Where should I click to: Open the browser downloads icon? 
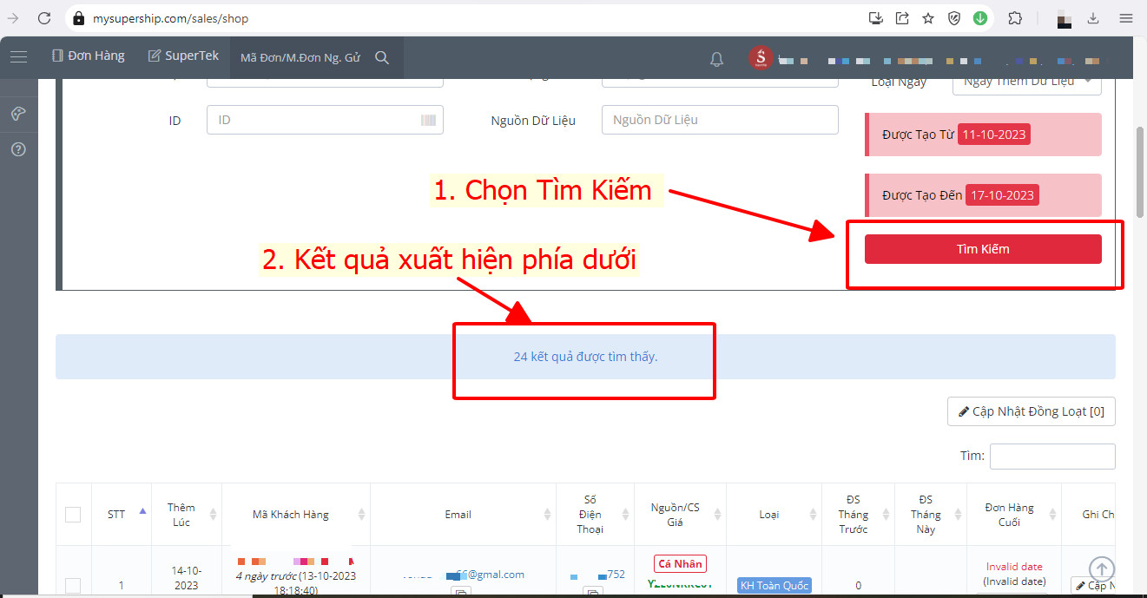(x=1093, y=17)
